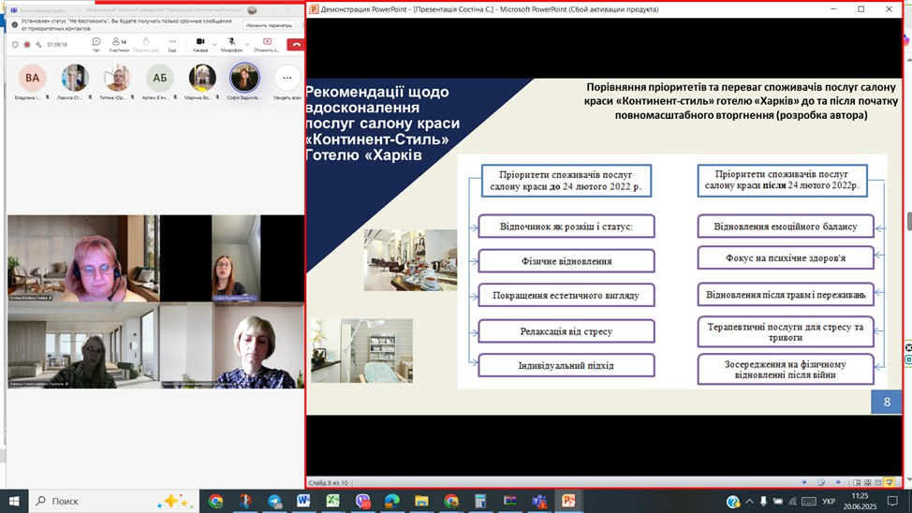Expand the camera options dropdown arrow
Image resolution: width=912 pixels, height=513 pixels.
click(x=213, y=42)
